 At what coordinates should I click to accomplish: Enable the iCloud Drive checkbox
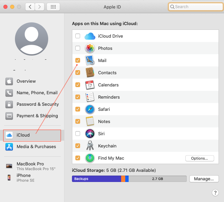point(78,36)
